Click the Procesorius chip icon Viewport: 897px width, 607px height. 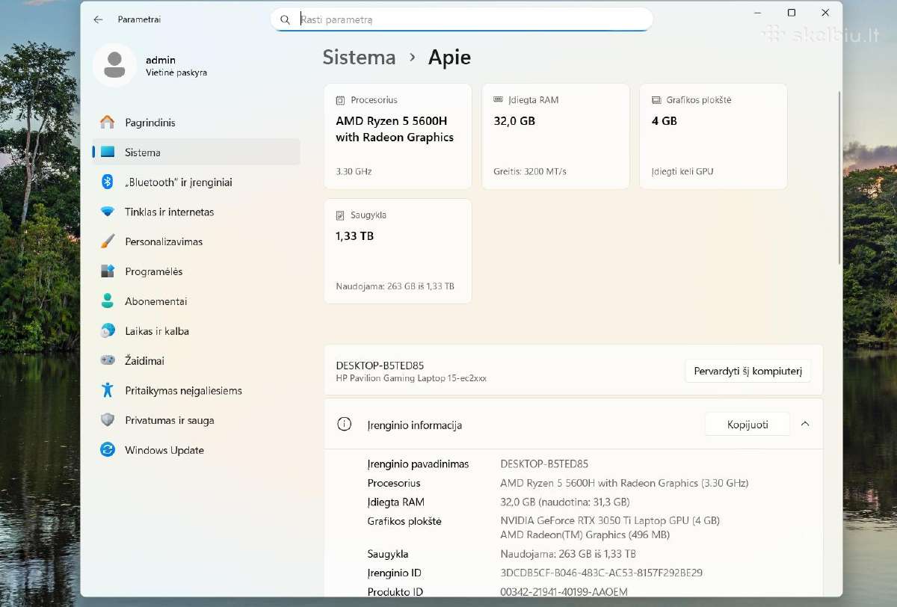pos(340,100)
